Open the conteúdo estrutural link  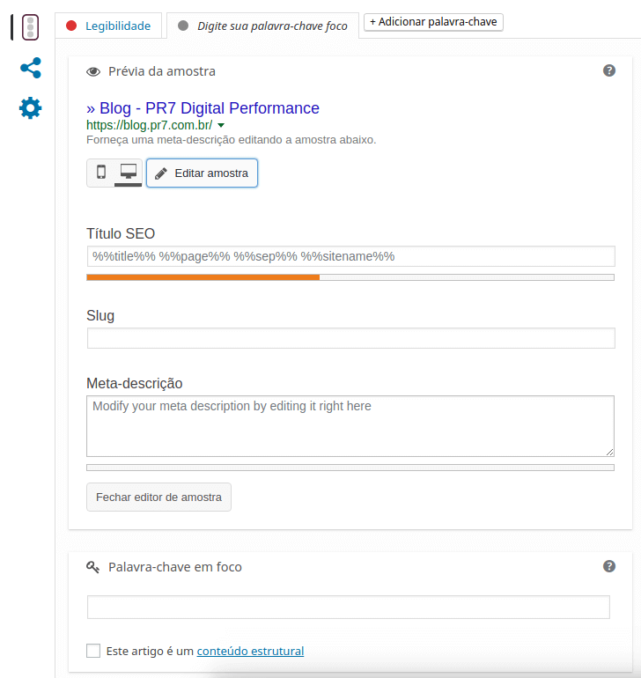[250, 652]
